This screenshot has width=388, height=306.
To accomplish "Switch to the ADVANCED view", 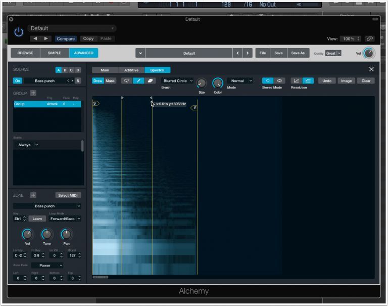I will (x=84, y=53).
